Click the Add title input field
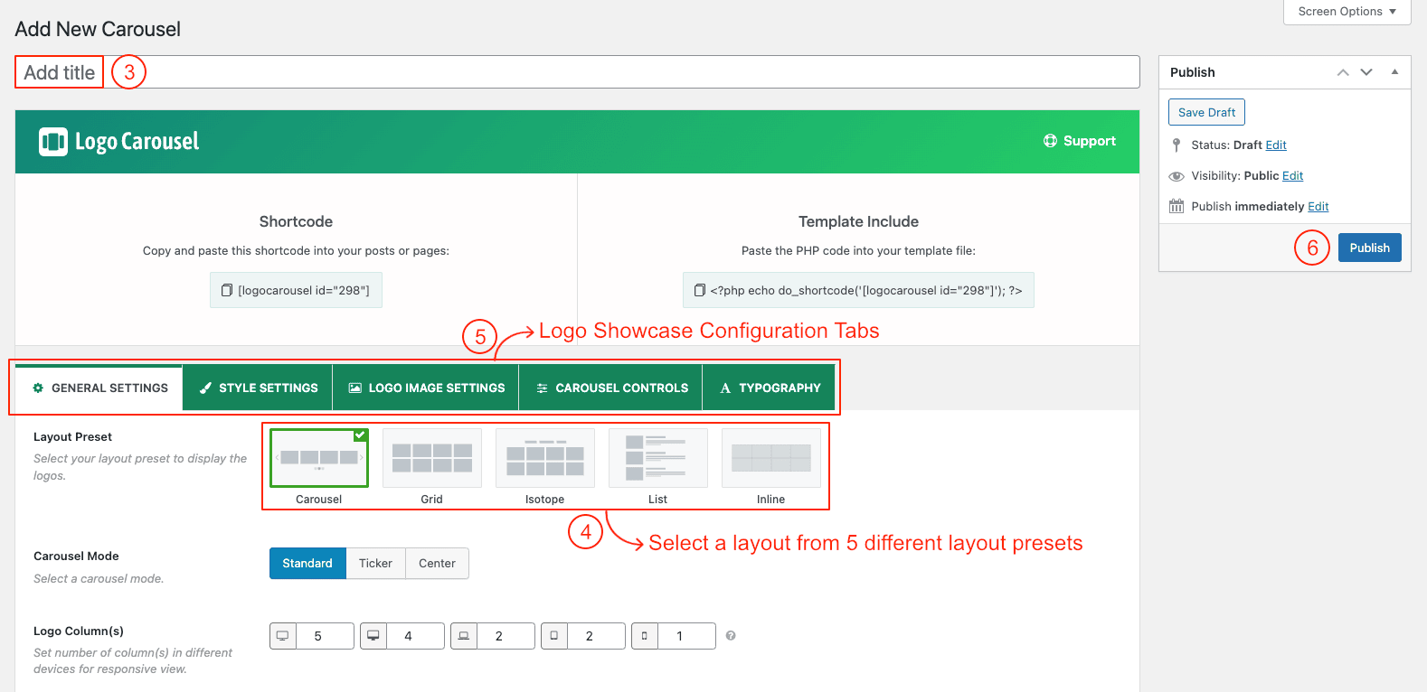 577,72
